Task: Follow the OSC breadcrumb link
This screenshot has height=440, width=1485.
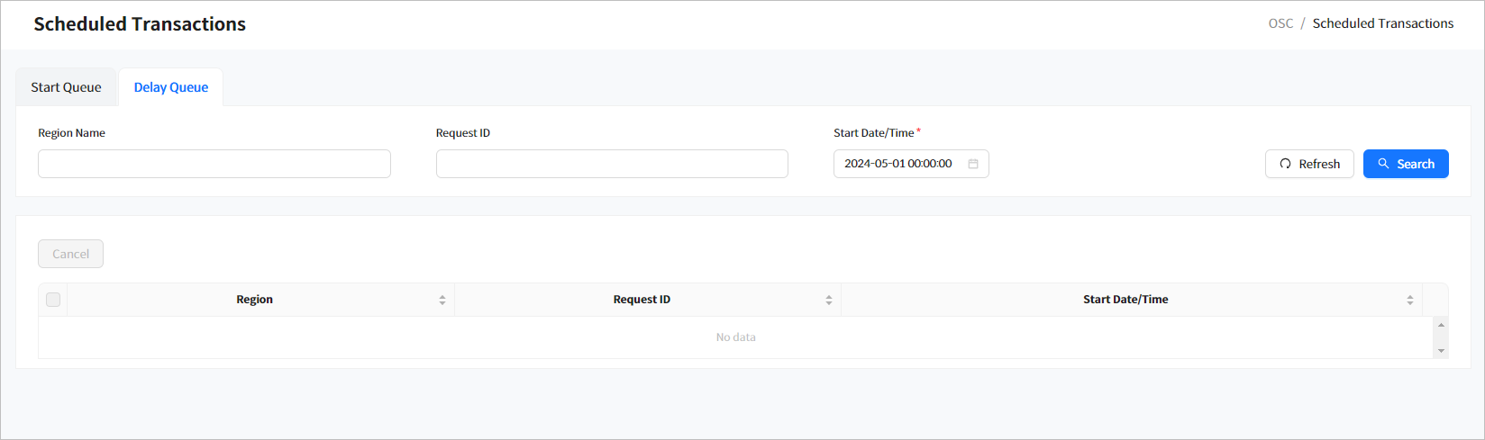Action: click(x=1280, y=23)
